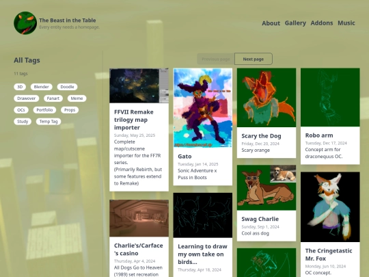Open the Robo arm sketch thumbnail
This screenshot has width=369, height=277.
tap(330, 97)
